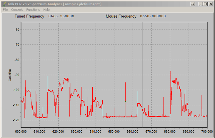Screen dimensions: 215x138
Task: Close the Spectrum Analyser window
Action: 211,4
